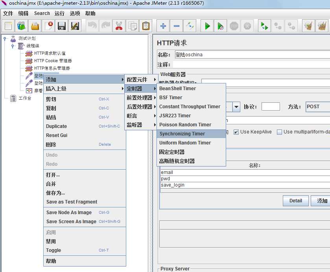330x272 pixels.
Task: Choose BeanShell Timer entry
Action: [x=191, y=89]
